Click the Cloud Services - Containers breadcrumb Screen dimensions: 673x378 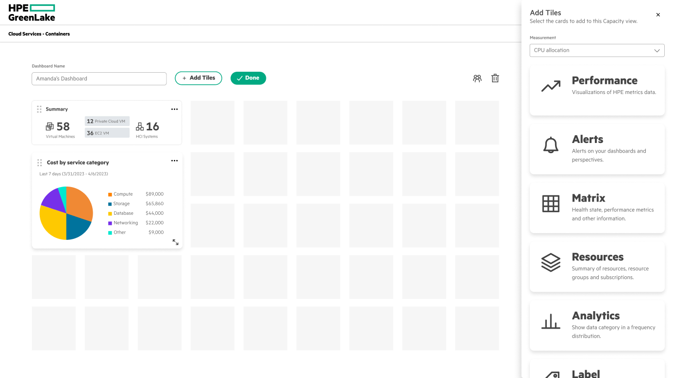coord(39,34)
